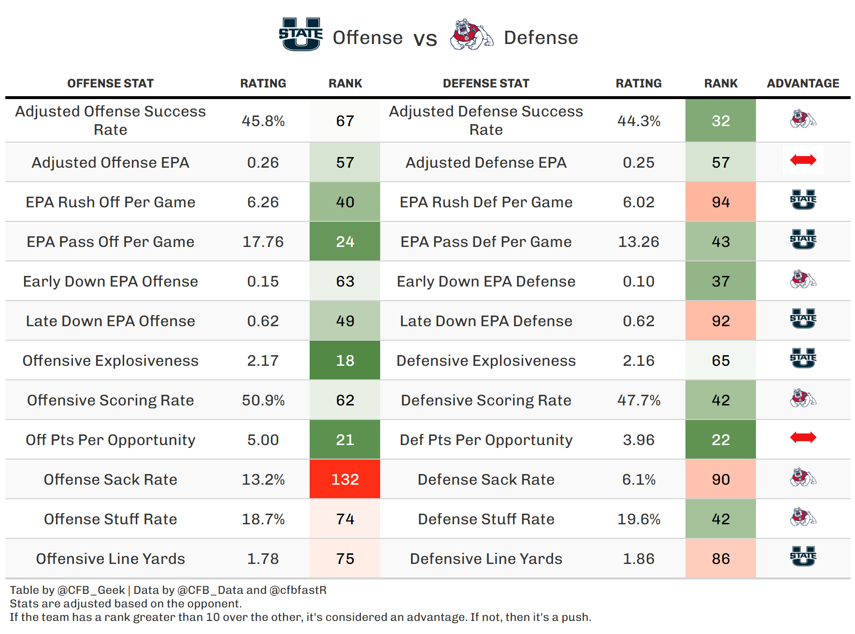Click the dark green 18 explosiveness rank cell
Screen dimensions: 855x634
(x=345, y=360)
